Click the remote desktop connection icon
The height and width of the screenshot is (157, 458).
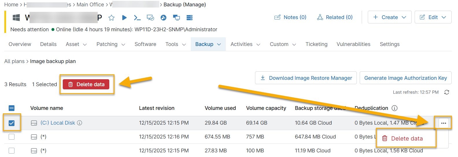(x=150, y=18)
